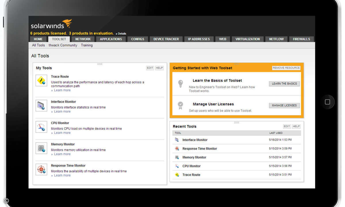The width and height of the screenshot is (345, 207).
Task: Switch to the FIREWALLS tab
Action: tap(302, 39)
